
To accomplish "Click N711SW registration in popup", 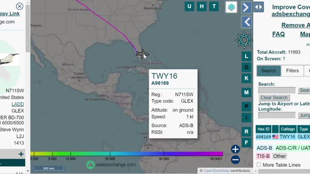I will [x=184, y=95].
